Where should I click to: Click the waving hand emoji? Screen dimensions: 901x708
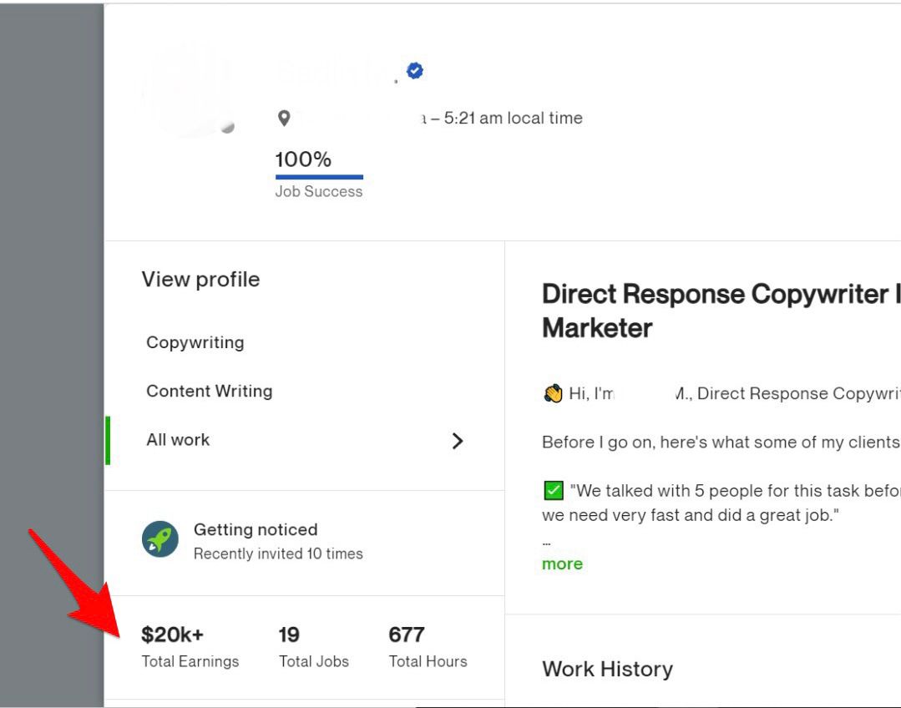(x=553, y=393)
